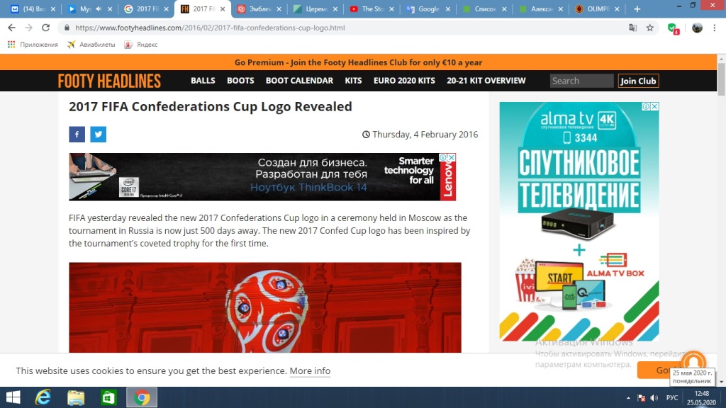Go forward in browser history
Viewport: 726px width, 408px height.
(28, 28)
